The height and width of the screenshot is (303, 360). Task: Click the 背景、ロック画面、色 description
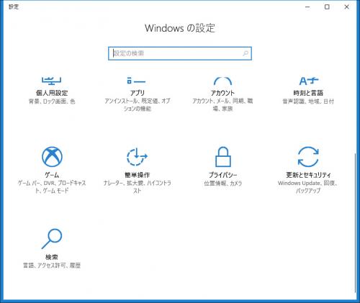coord(52,101)
